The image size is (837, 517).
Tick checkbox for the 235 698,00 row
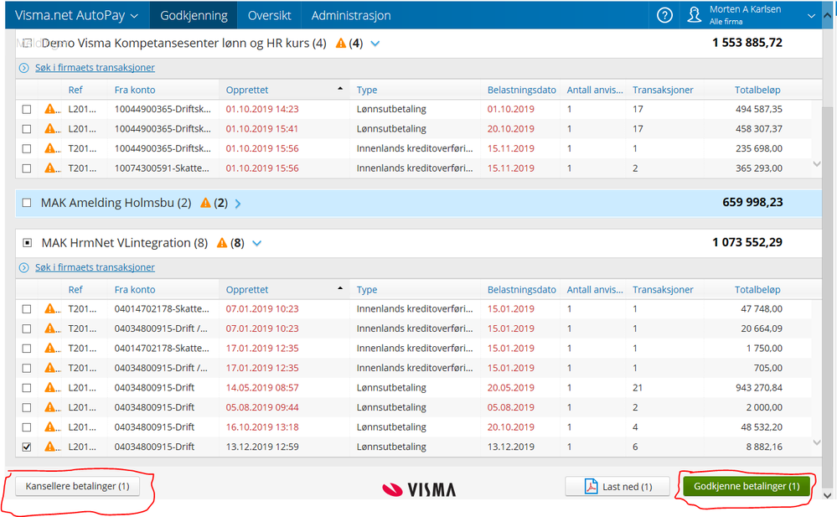tap(27, 149)
